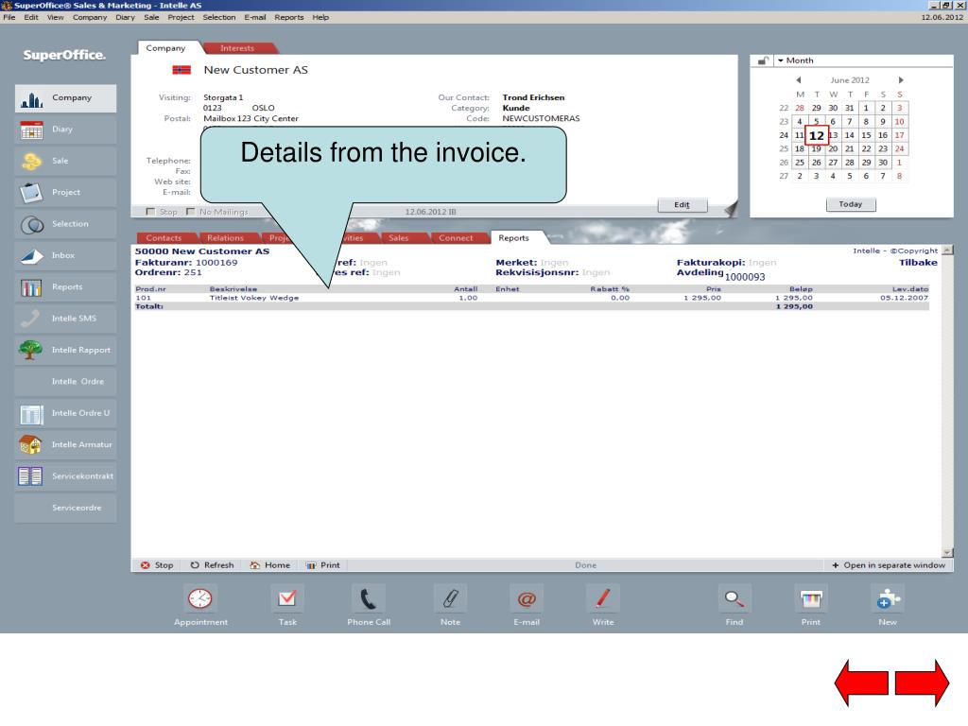The width and height of the screenshot is (968, 726).
Task: Click the report scrollbar up arrow
Action: click(947, 250)
